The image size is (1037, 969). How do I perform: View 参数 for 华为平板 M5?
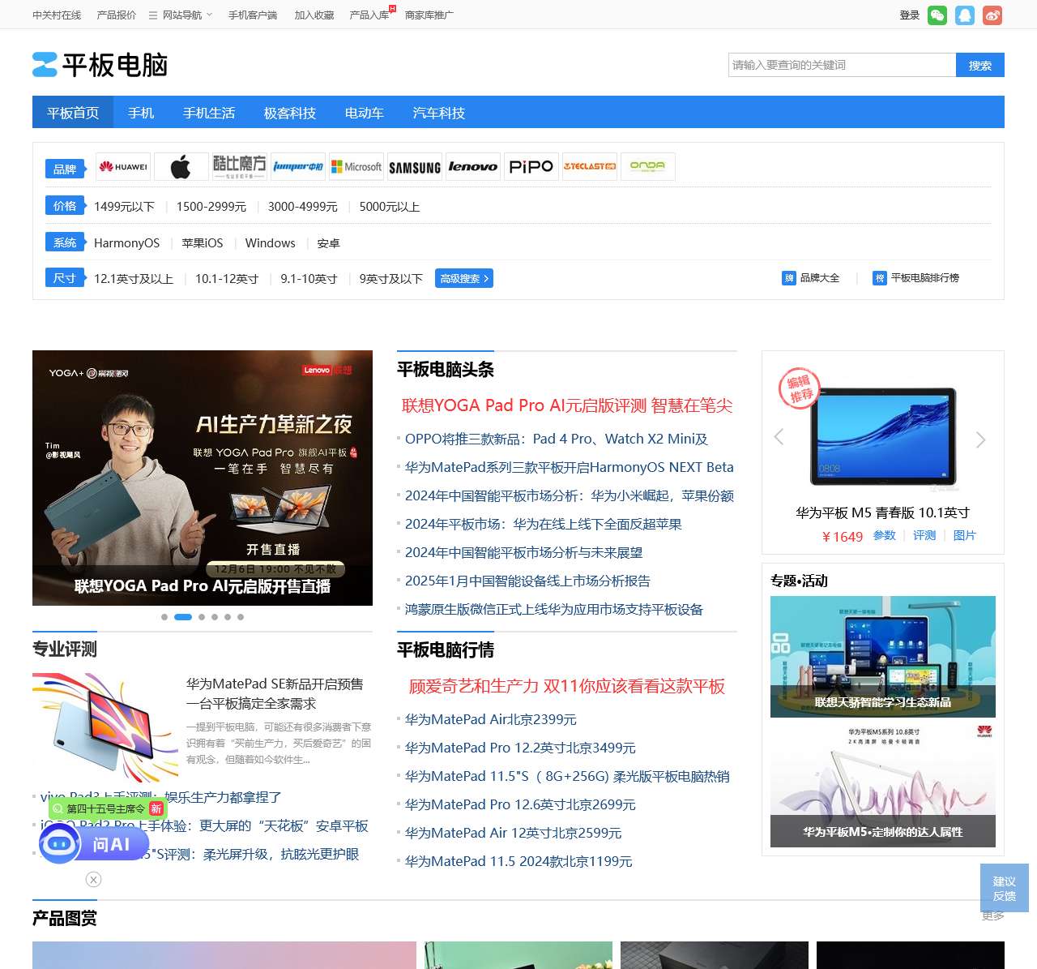pos(885,535)
